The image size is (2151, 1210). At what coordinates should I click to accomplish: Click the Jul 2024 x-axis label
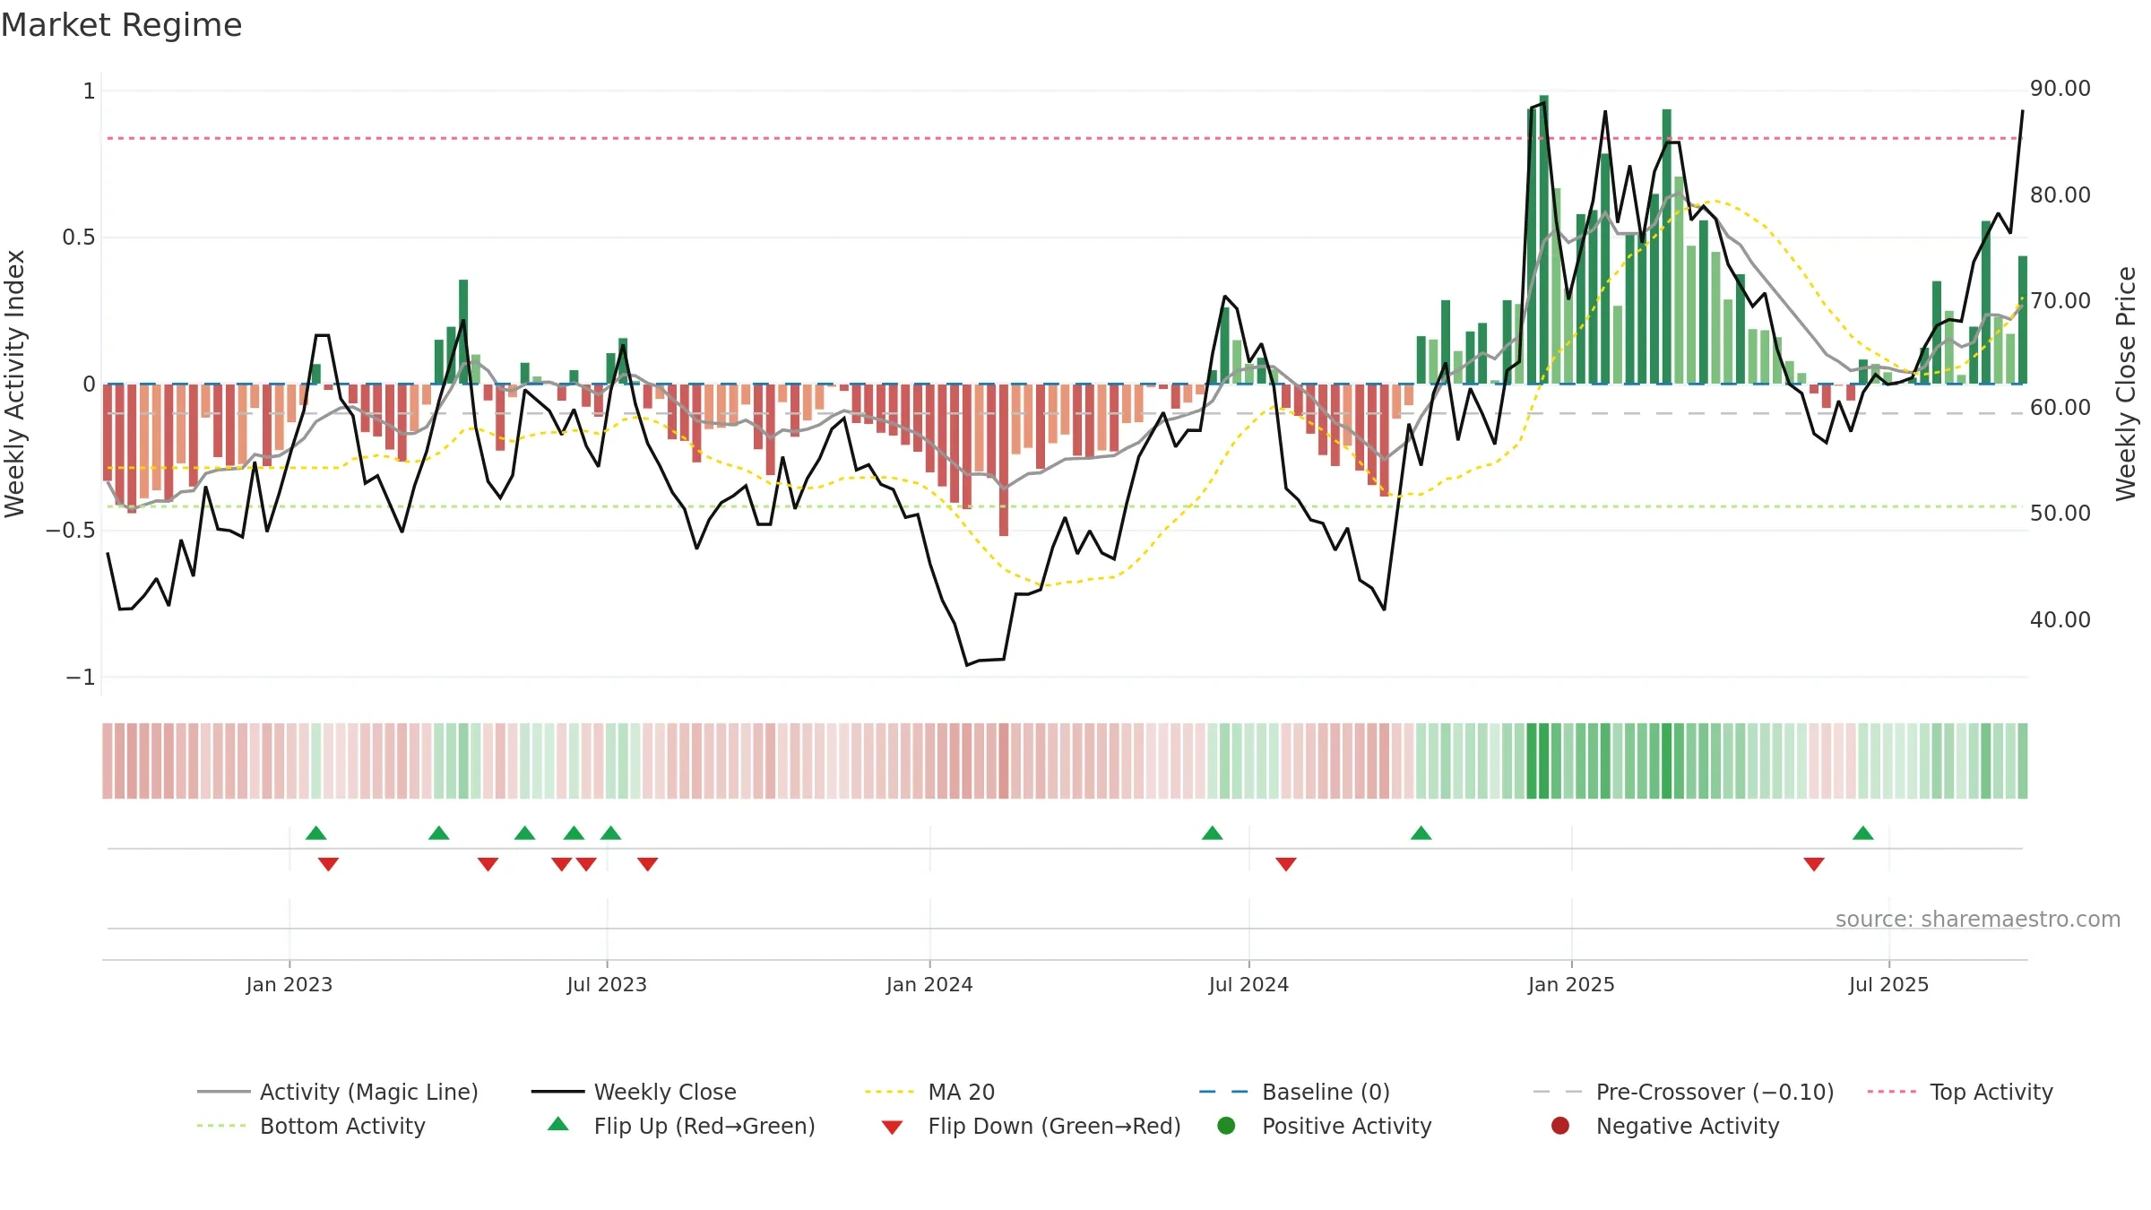click(x=1248, y=984)
